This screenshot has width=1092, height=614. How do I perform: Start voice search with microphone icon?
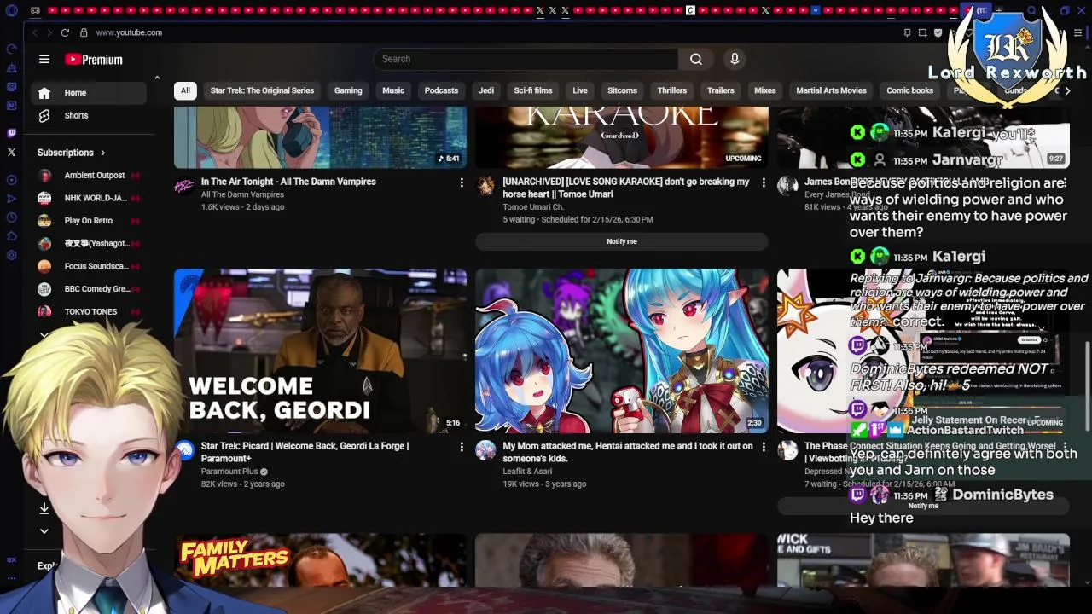735,59
